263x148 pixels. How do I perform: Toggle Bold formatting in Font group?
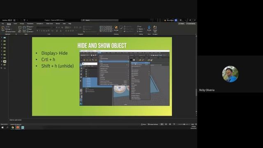(x=37, y=31)
